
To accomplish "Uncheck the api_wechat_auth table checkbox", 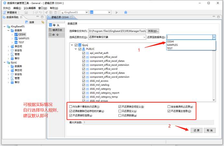I will tap(84, 53).
